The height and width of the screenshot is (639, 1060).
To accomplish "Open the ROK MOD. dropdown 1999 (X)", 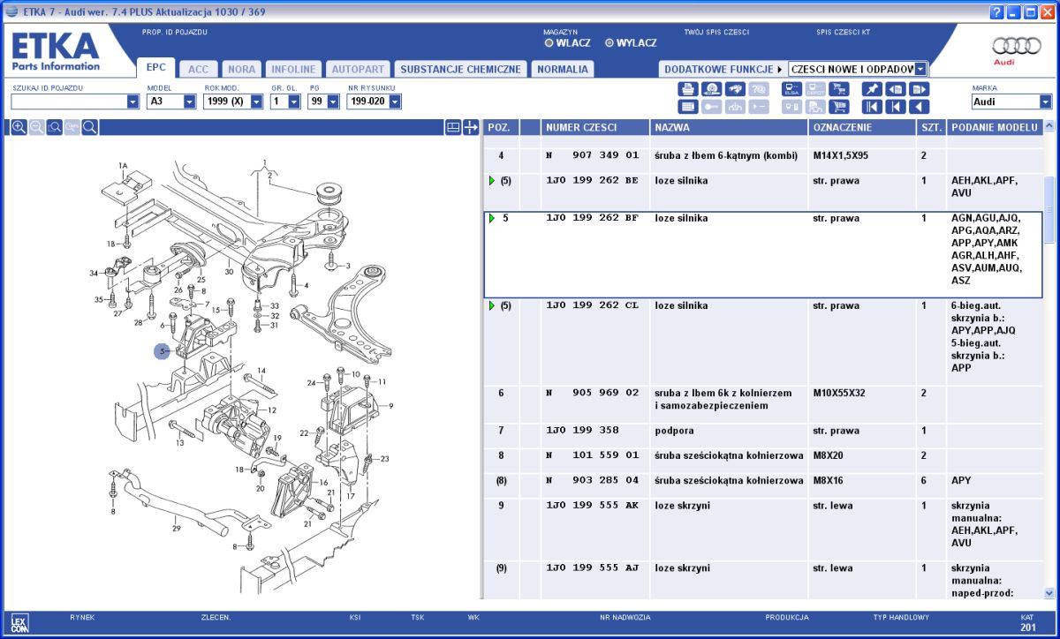I will (256, 101).
